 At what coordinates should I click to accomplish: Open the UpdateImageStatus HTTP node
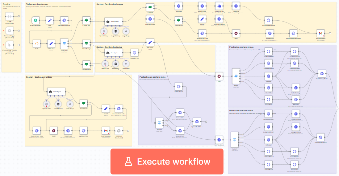[322, 73]
